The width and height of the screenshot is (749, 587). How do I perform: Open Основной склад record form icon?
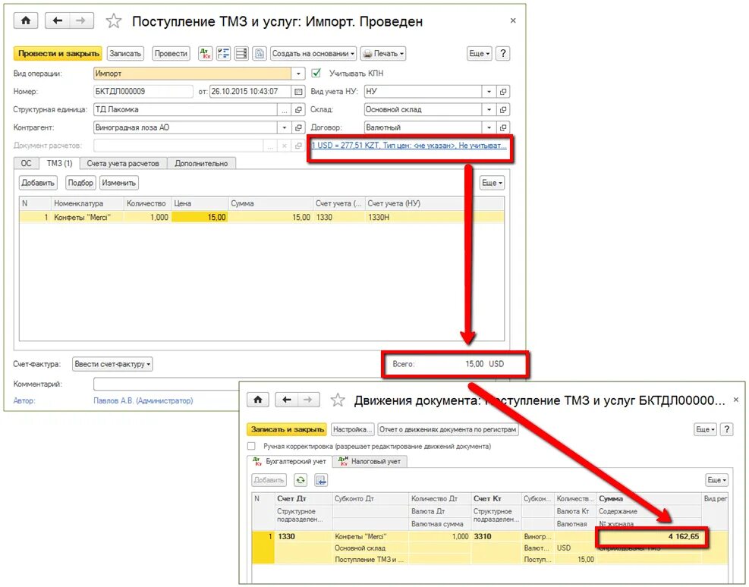click(503, 110)
